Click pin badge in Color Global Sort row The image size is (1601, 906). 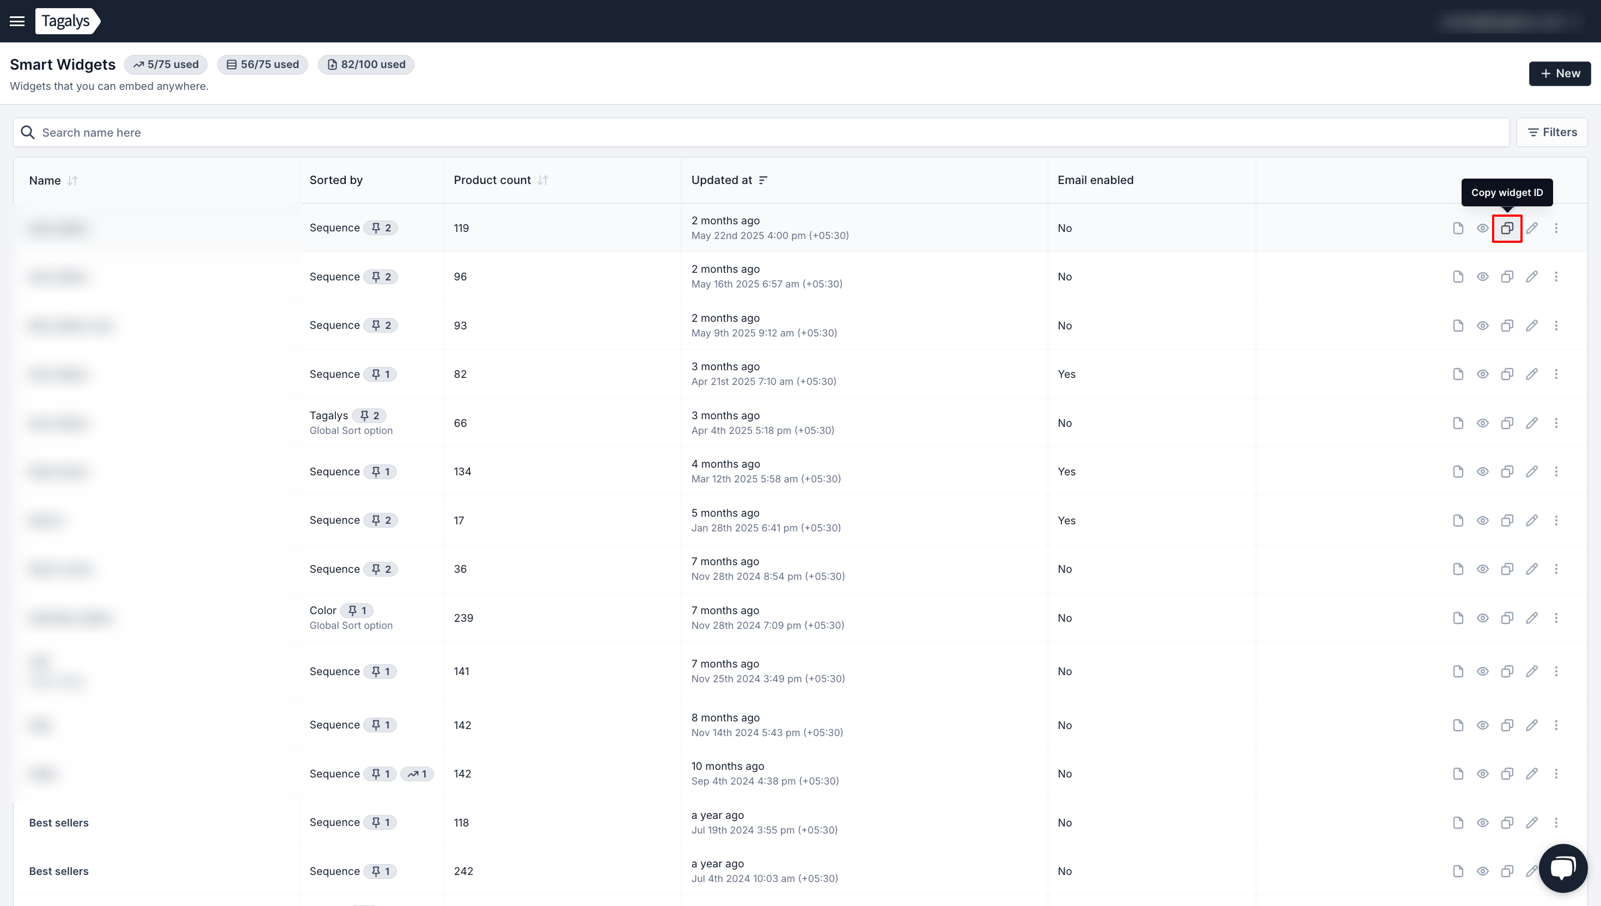(x=357, y=610)
